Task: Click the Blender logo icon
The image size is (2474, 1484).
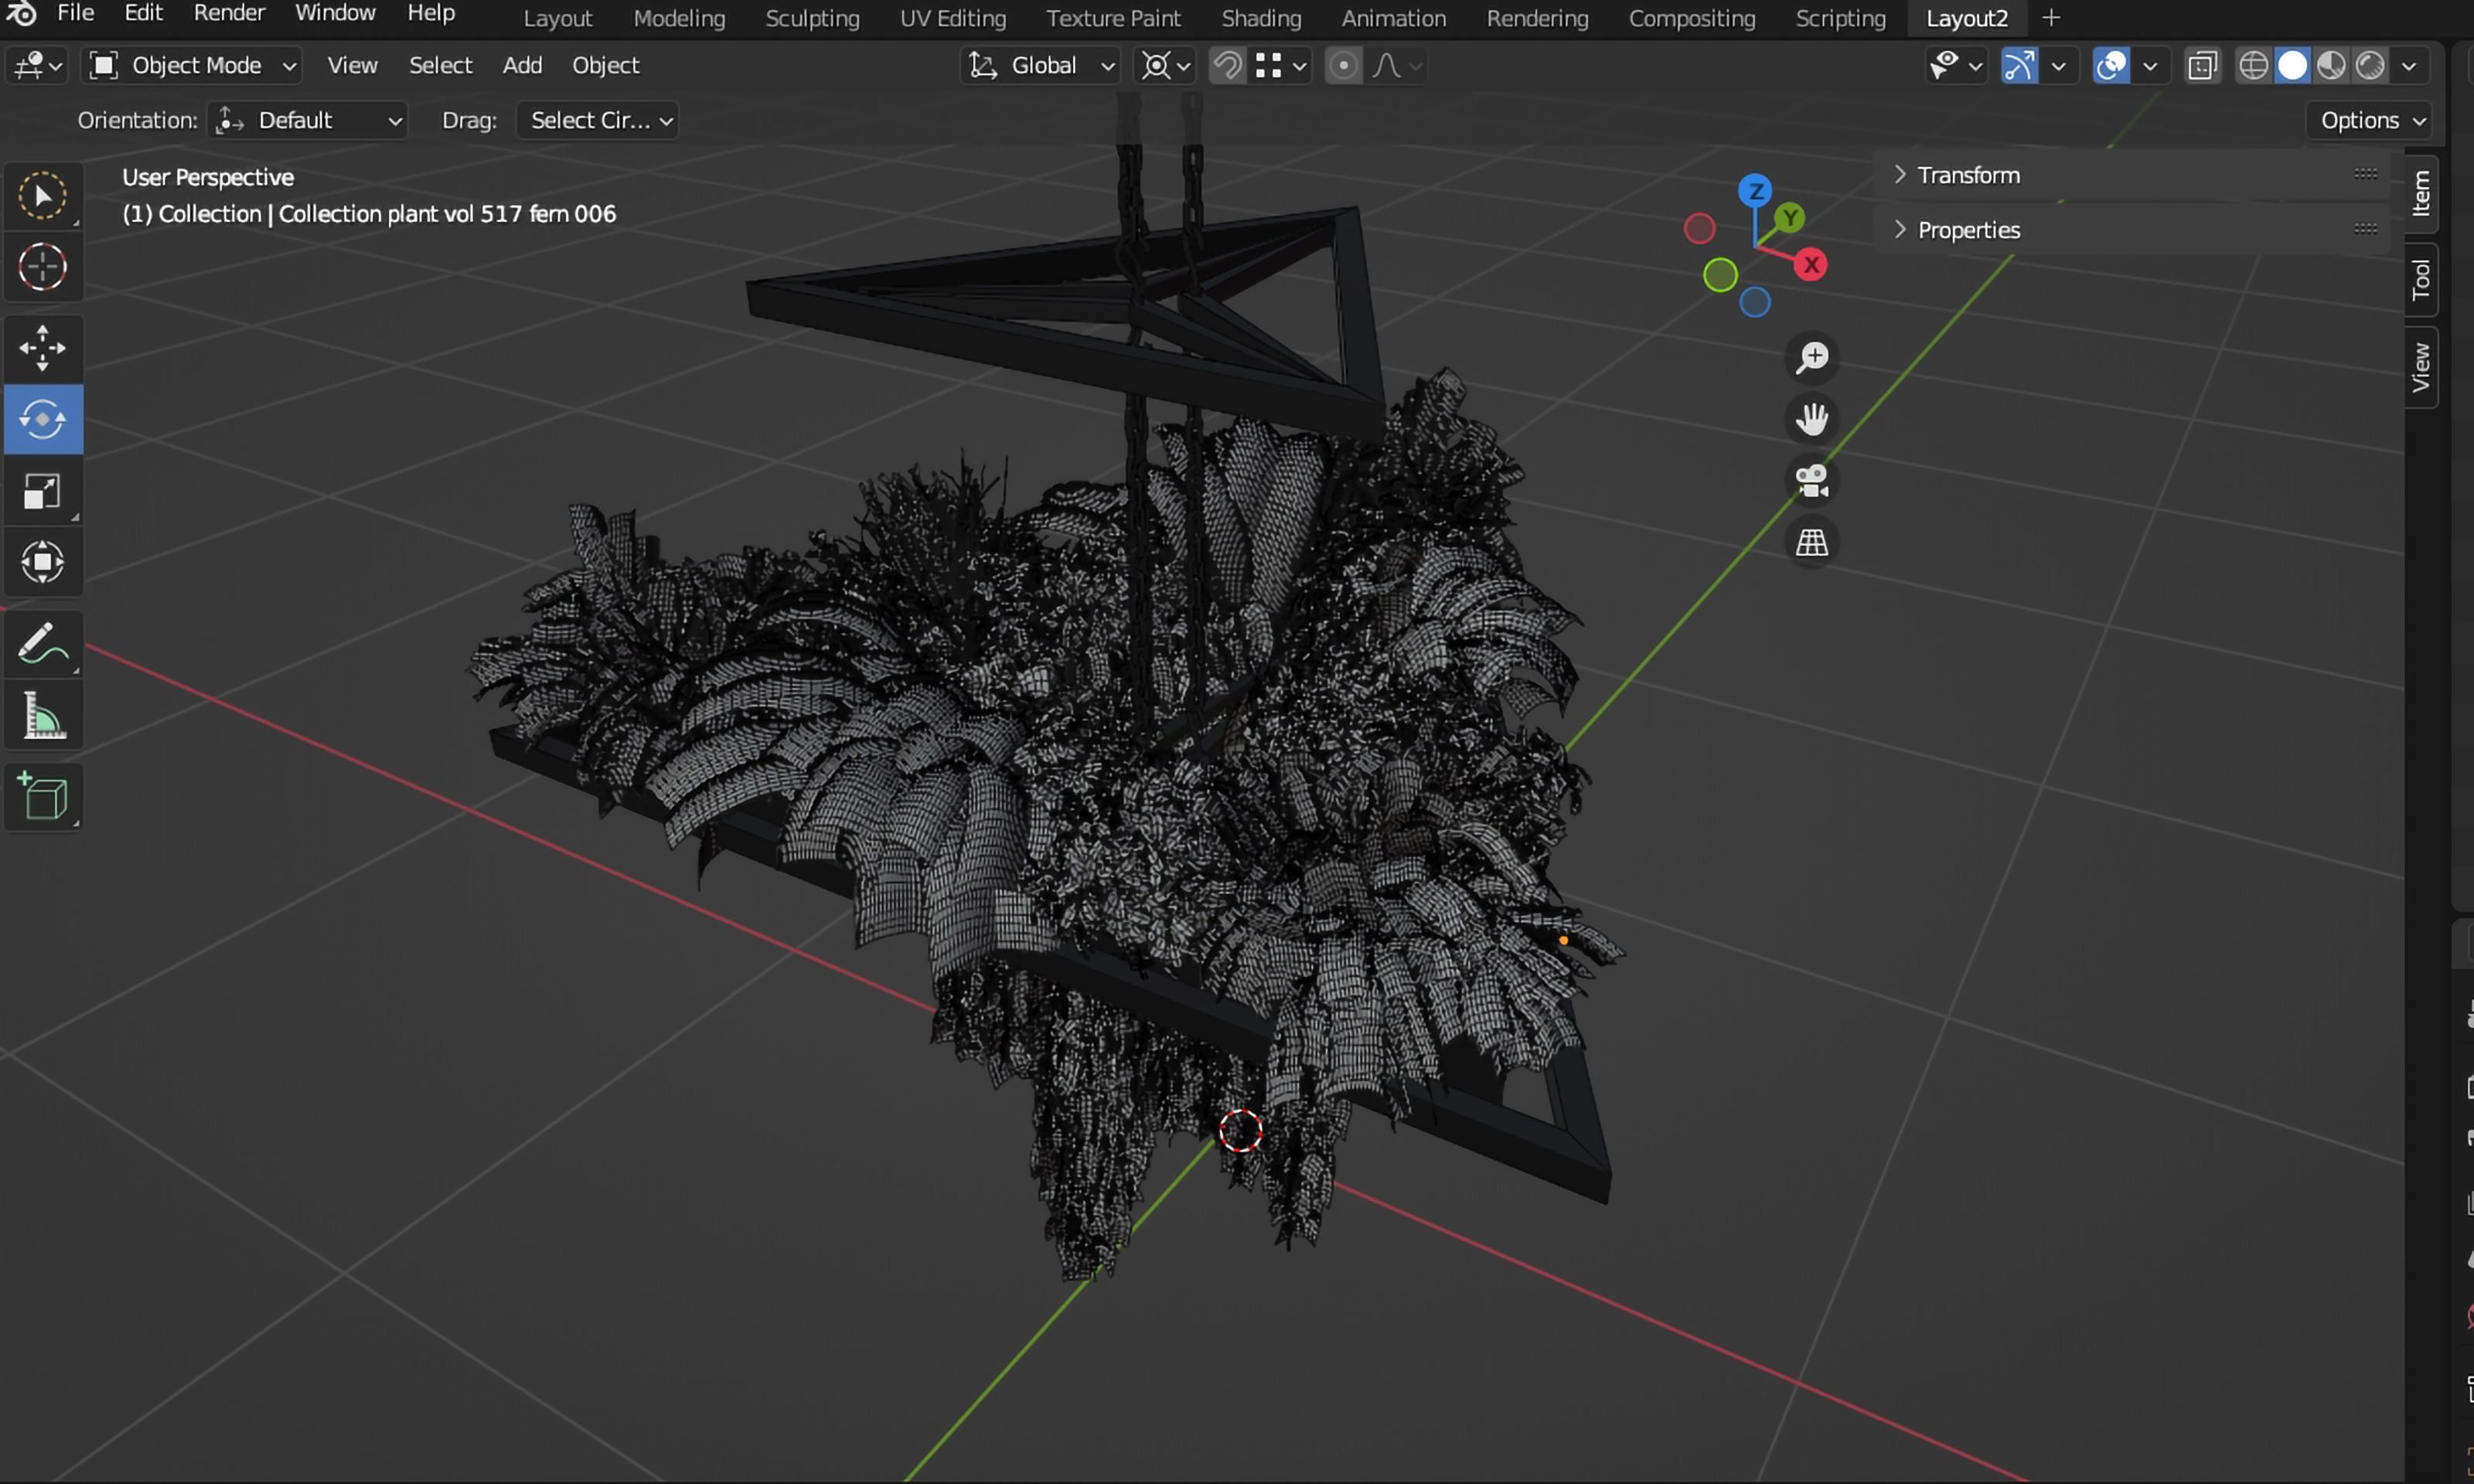Action: point(21,14)
